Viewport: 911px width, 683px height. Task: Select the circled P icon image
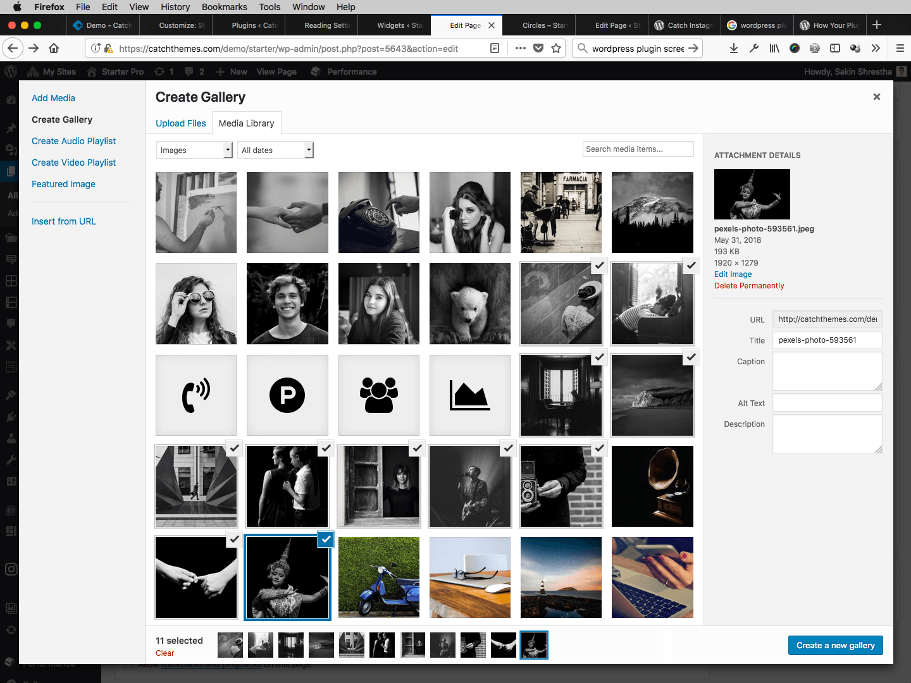(287, 395)
